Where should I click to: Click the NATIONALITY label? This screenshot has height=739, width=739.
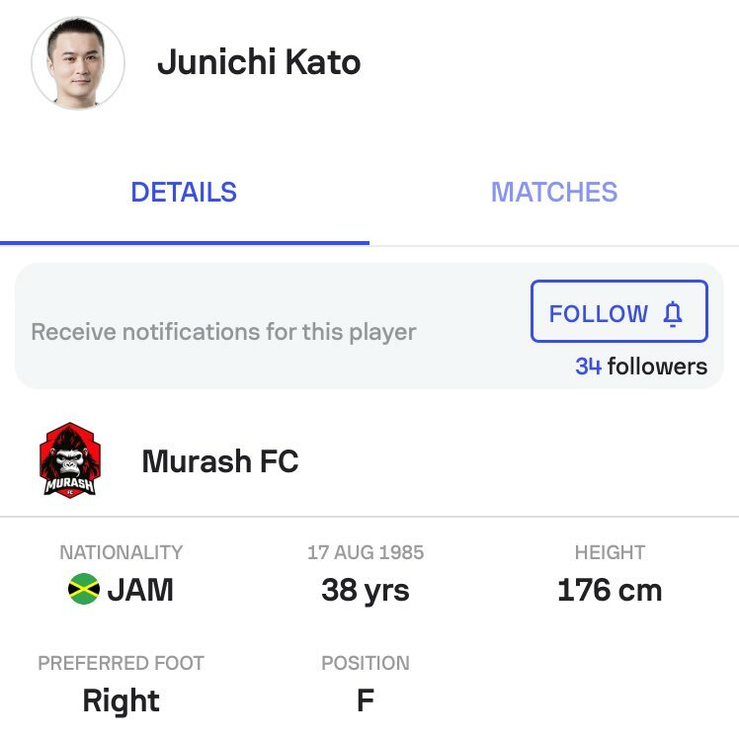click(122, 552)
